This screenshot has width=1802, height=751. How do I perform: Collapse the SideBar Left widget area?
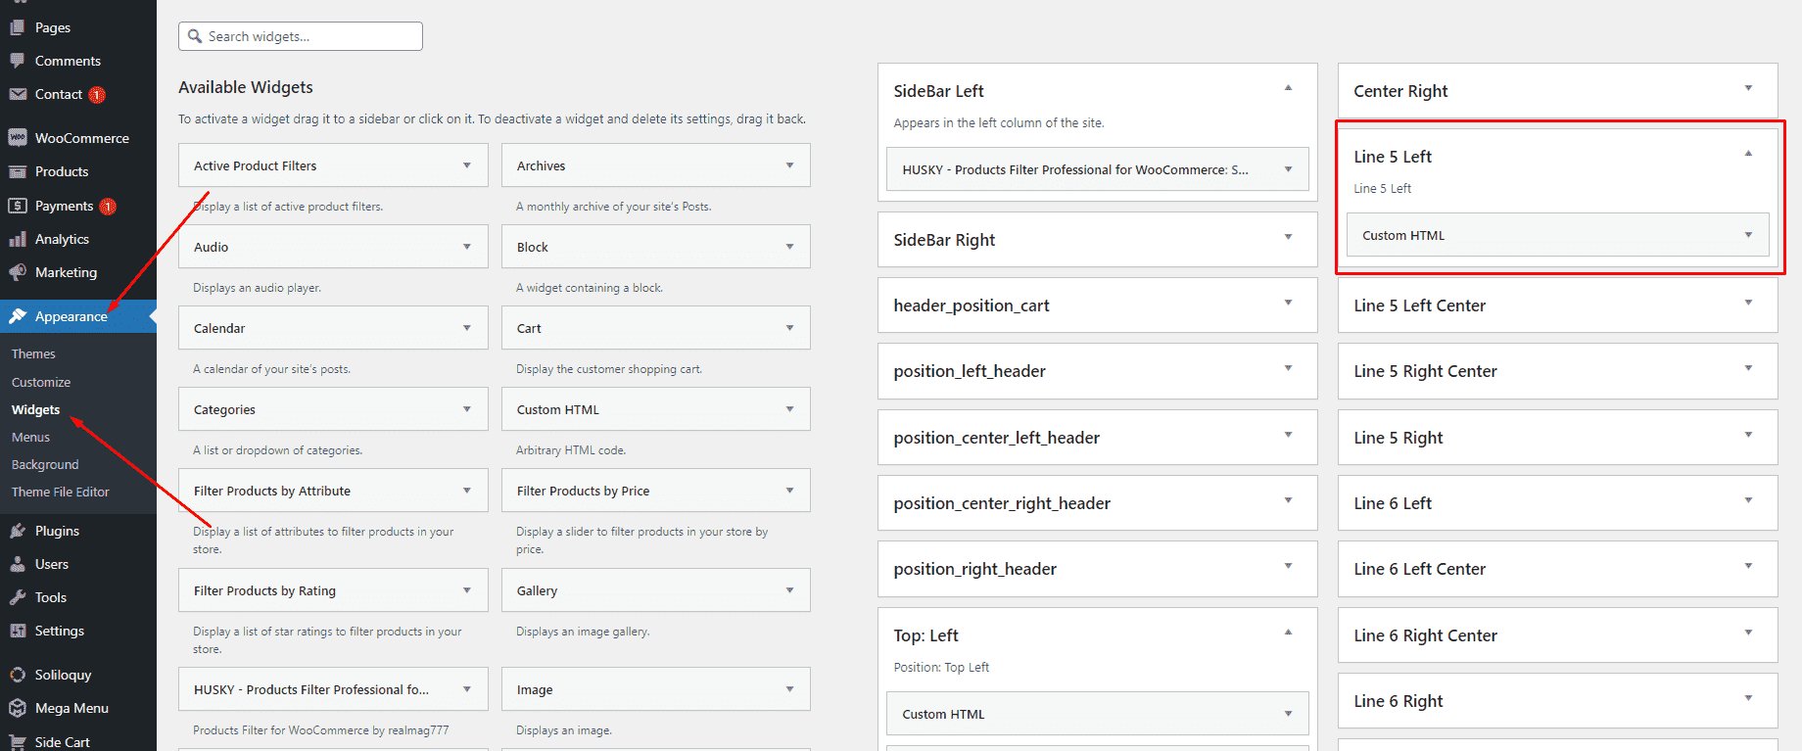1288,88
